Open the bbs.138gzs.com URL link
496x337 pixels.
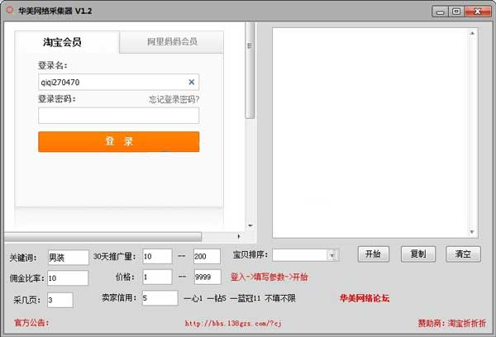coord(233,323)
